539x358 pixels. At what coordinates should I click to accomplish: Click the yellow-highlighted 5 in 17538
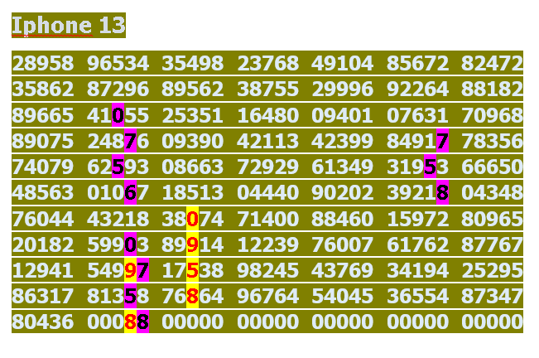(x=192, y=270)
